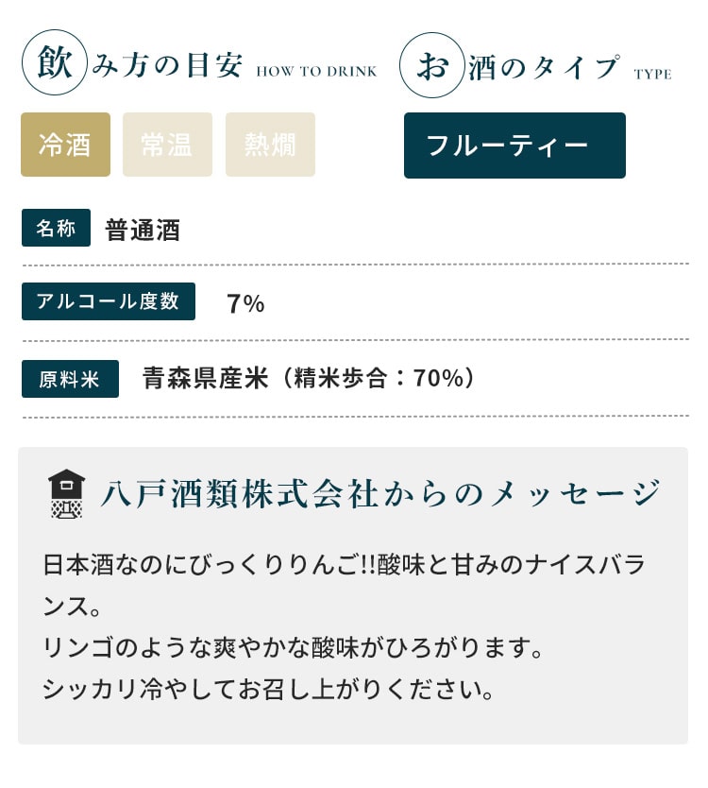
Task: Select the 熱燗 serving temperature
Action: (270, 145)
